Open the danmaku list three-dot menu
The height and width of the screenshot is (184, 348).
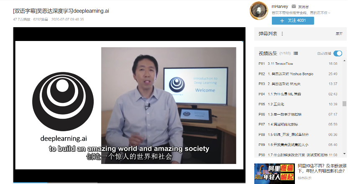pyautogui.click(x=282, y=34)
